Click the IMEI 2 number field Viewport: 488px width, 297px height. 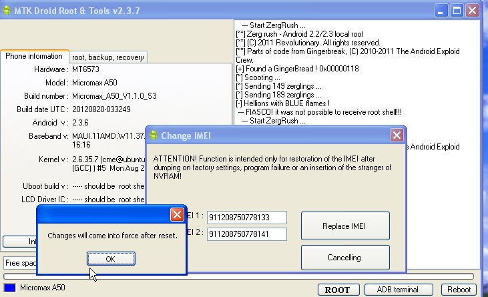tap(246, 234)
